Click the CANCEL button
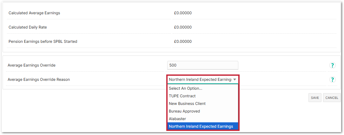The width and height of the screenshot is (344, 135). click(332, 98)
